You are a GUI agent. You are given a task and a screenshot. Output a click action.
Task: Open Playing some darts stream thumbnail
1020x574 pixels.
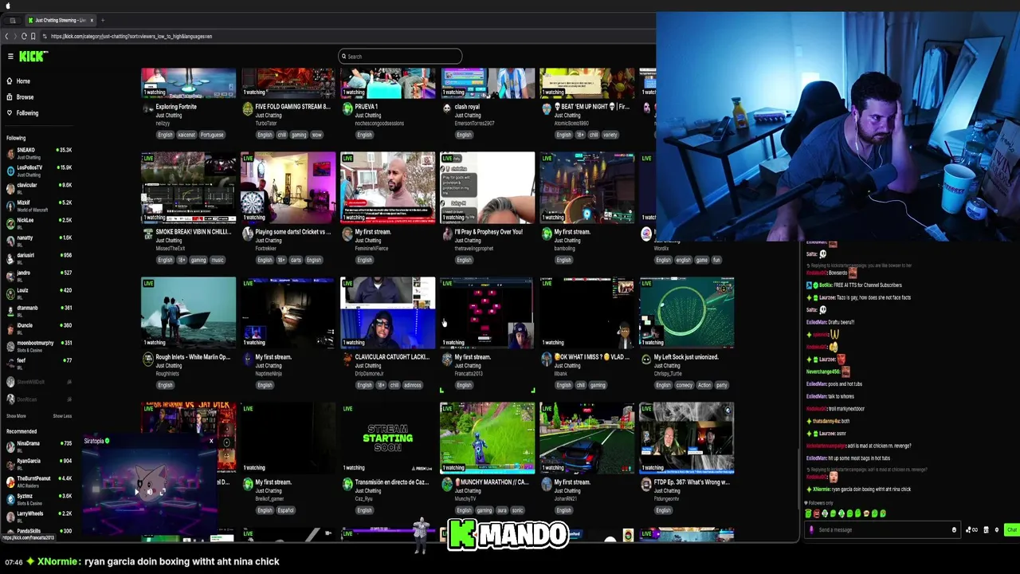288,188
